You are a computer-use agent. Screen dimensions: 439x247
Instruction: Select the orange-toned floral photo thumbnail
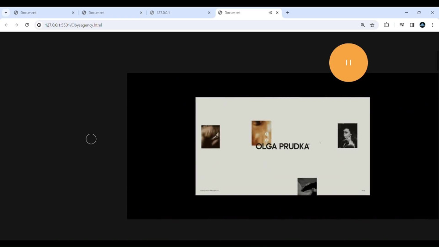click(261, 132)
